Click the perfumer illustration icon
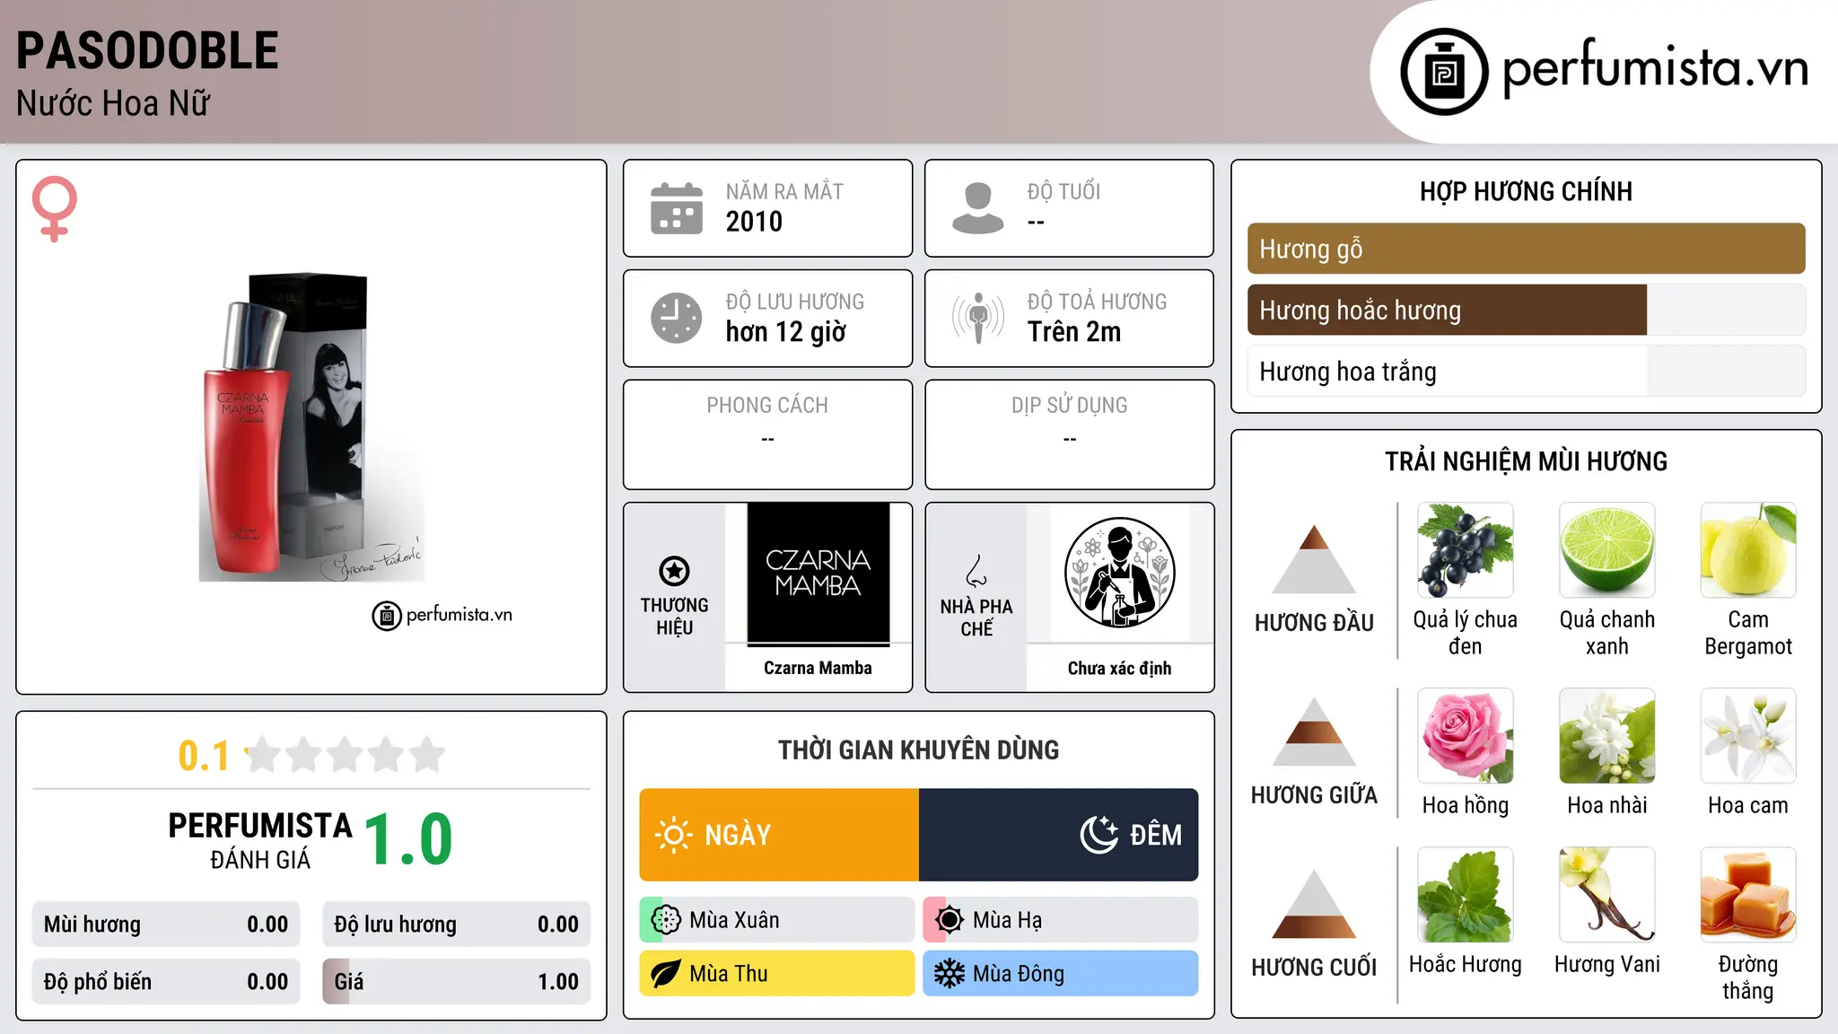 click(x=1119, y=573)
